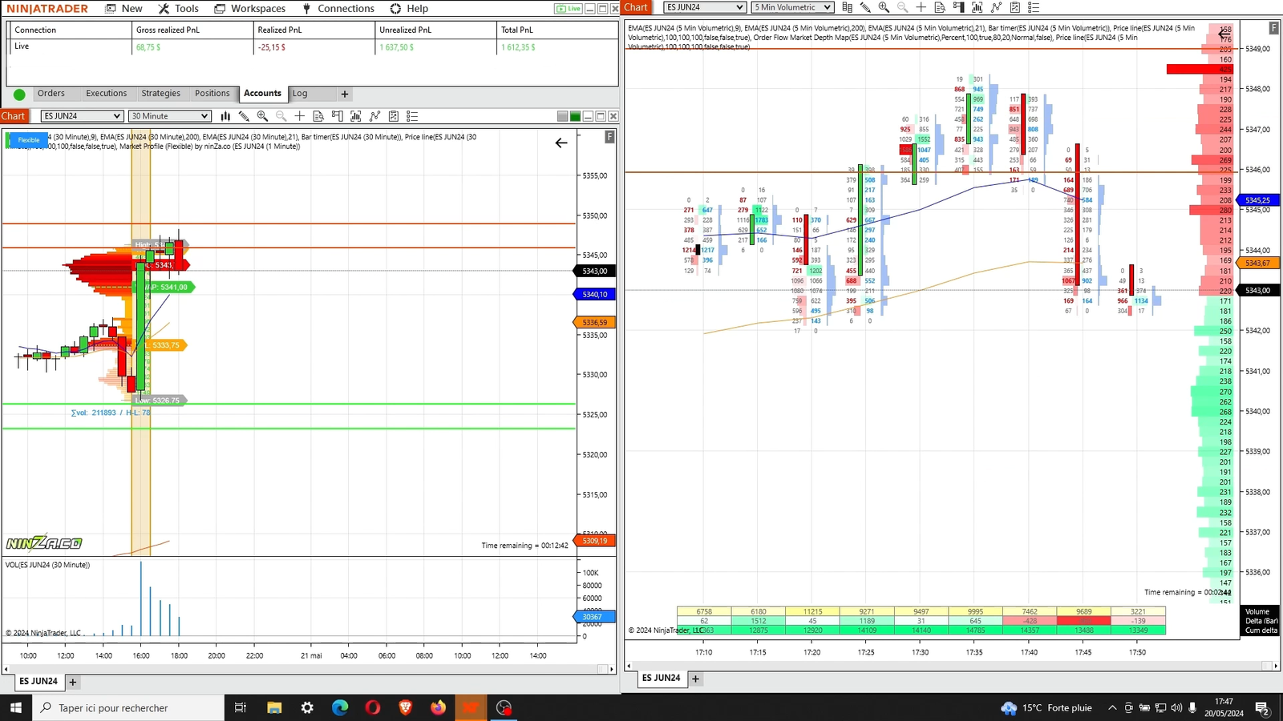Image resolution: width=1283 pixels, height=721 pixels.
Task: Add a new tab beside ES JUN24 in right chart
Action: [x=695, y=679]
